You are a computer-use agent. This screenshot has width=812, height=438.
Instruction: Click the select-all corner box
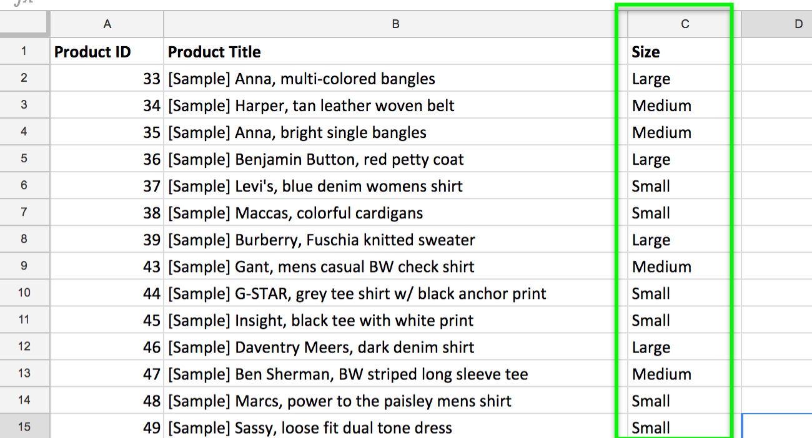pyautogui.click(x=24, y=24)
